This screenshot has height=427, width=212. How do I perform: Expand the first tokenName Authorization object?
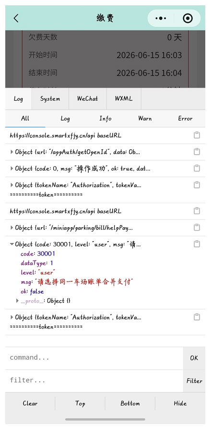[12, 185]
